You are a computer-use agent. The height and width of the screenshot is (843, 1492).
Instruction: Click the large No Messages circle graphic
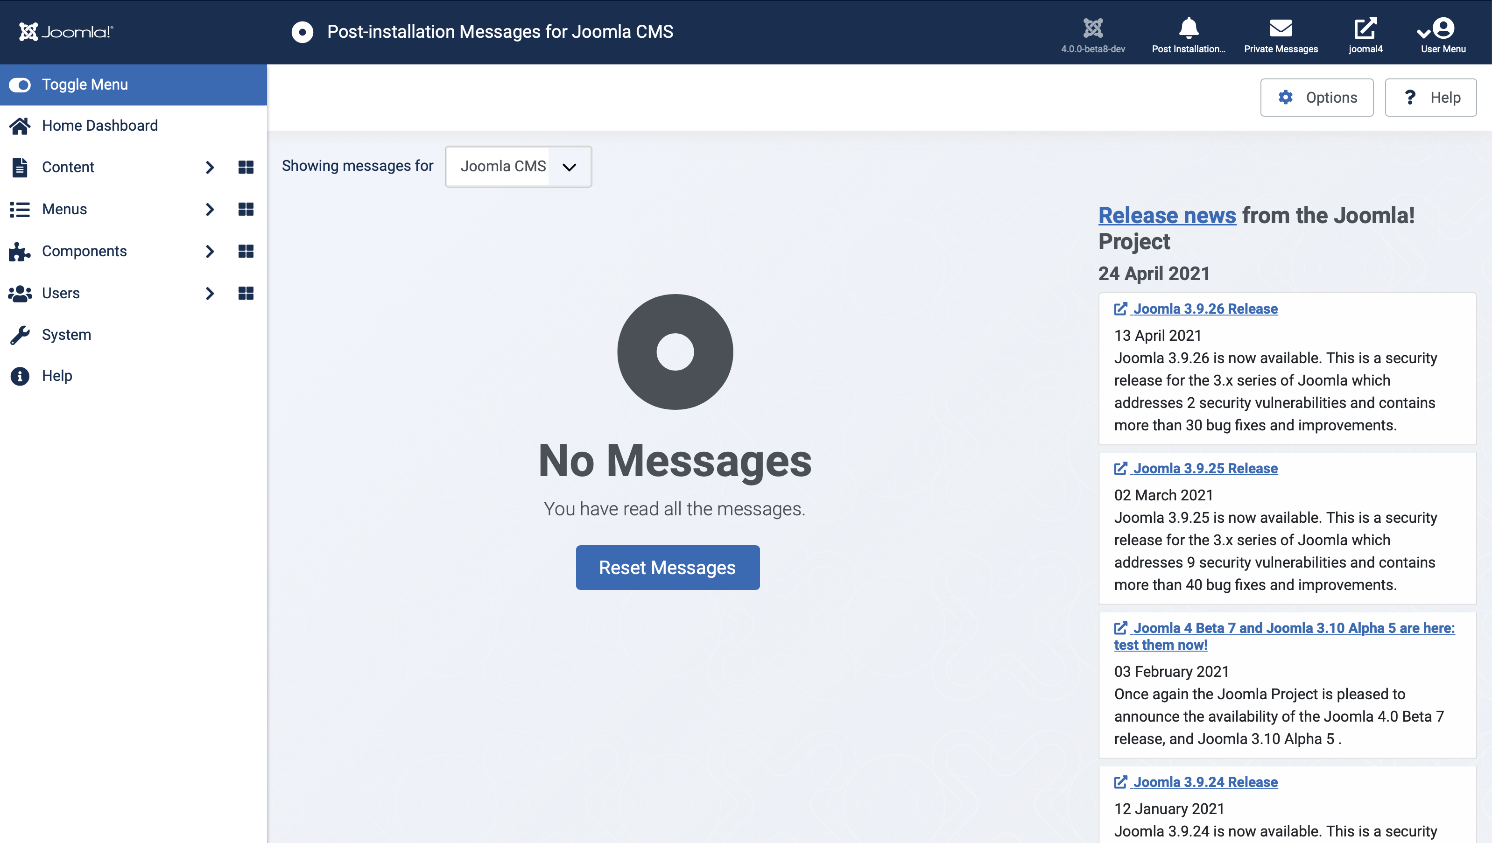pos(675,352)
